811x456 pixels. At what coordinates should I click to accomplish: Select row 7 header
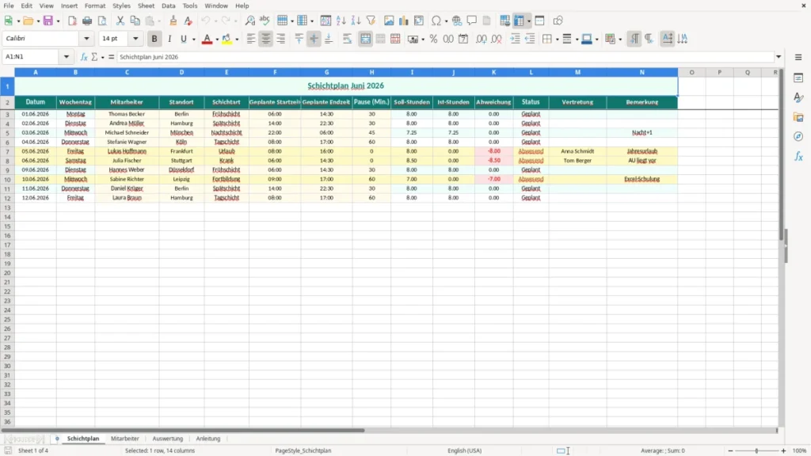coord(7,151)
